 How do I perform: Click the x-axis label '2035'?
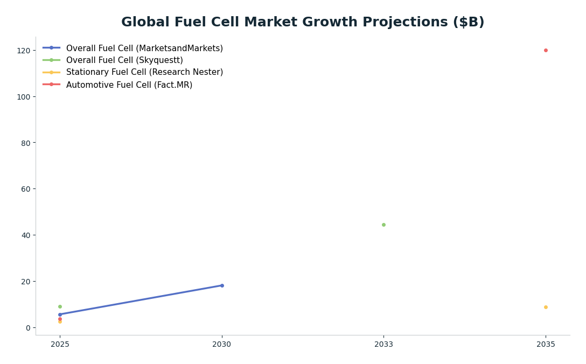[546, 345]
